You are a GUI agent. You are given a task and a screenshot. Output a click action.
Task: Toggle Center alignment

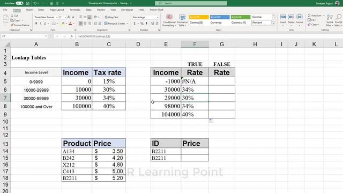pos(85,24)
